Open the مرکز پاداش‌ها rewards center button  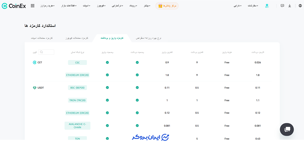point(167,6)
